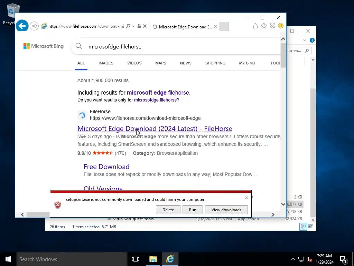Screen dimensions: 354x266
Task: Click File Explorer scroll up arrow
Action: 313,60
